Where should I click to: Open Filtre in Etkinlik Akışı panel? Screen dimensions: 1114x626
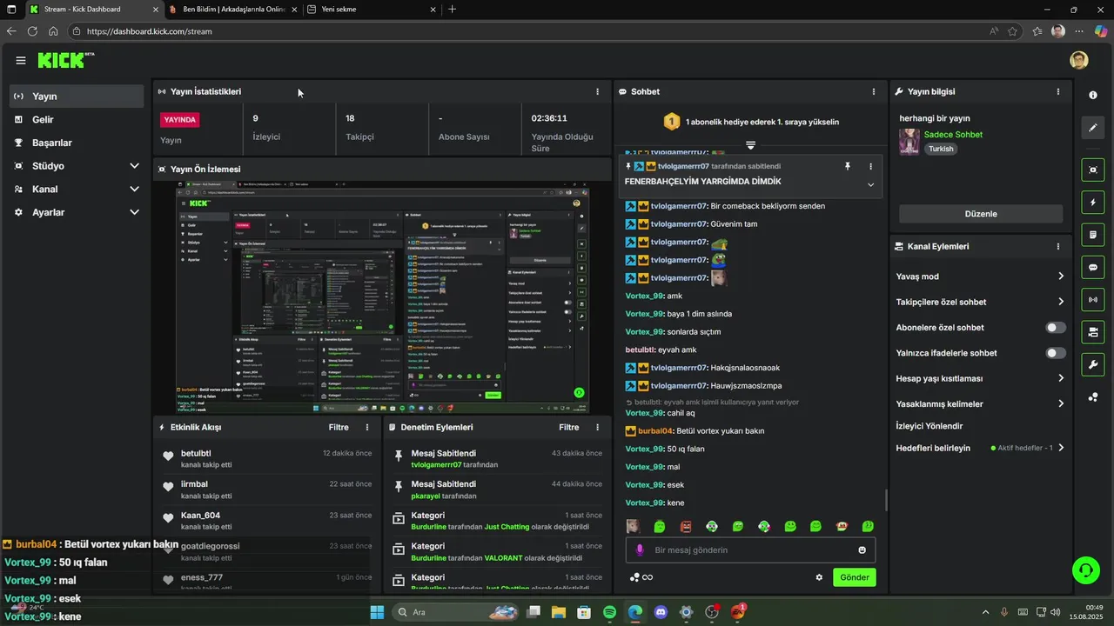coord(339,427)
